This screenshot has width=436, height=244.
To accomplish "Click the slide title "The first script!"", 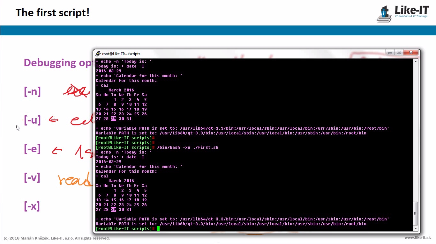I will [52, 13].
